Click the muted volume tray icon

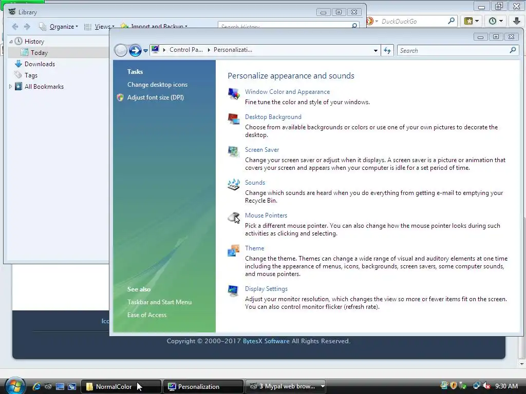click(487, 386)
